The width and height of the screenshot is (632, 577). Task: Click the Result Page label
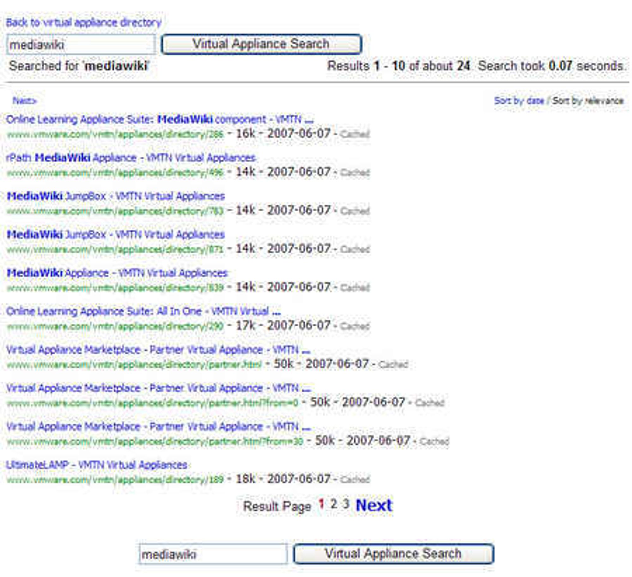tap(277, 506)
